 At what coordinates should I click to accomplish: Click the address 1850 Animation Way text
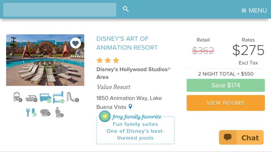[x=129, y=102]
